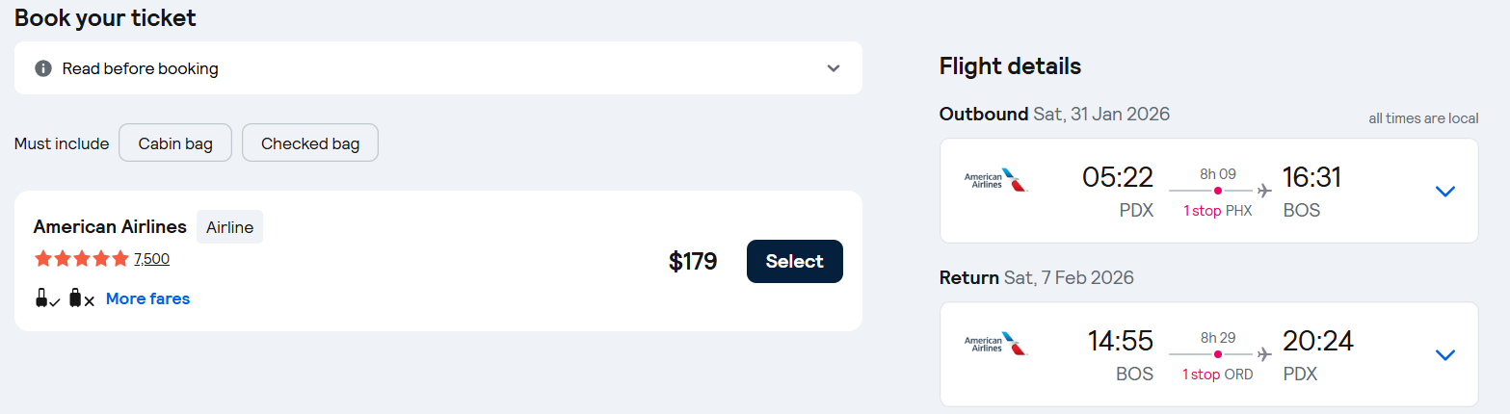Expand outbound PDX to BOS flight details
The height and width of the screenshot is (414, 1510).
point(1444,191)
